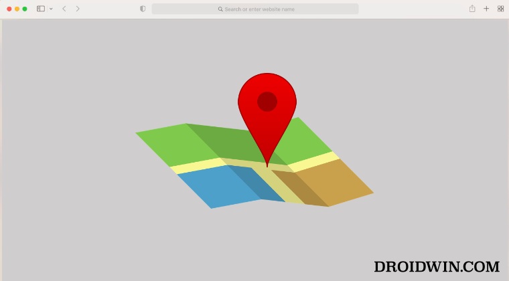Screen dimensions: 509x281
Task: Click the red location pin on map
Action: pos(267,120)
